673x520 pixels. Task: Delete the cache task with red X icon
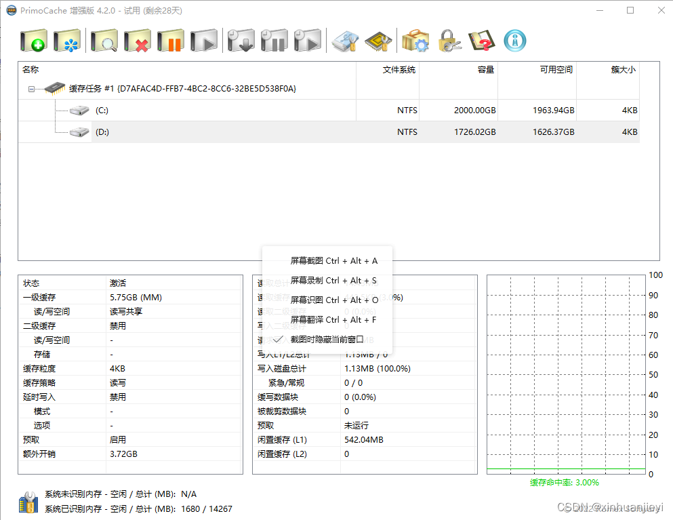[138, 41]
